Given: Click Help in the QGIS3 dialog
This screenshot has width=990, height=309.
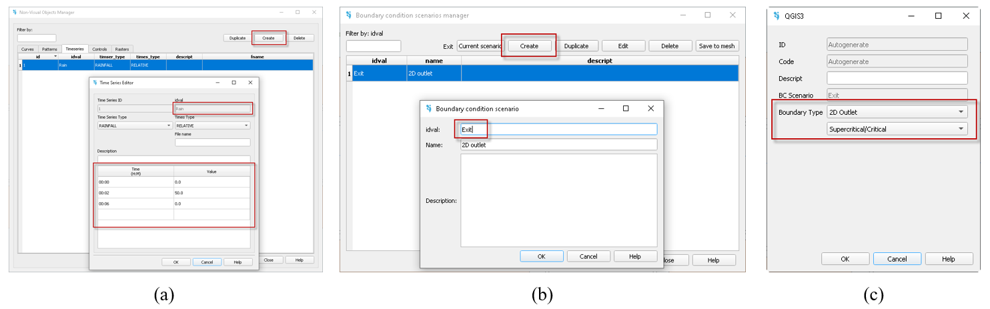Looking at the screenshot, I should click(x=949, y=259).
